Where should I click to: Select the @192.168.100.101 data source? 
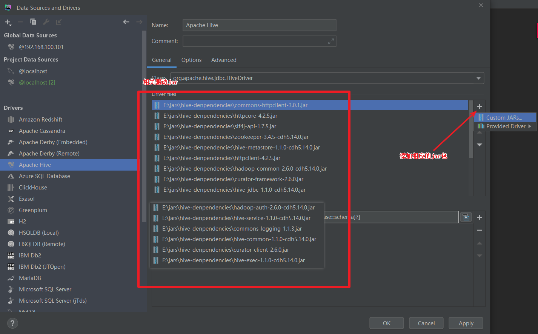point(41,47)
